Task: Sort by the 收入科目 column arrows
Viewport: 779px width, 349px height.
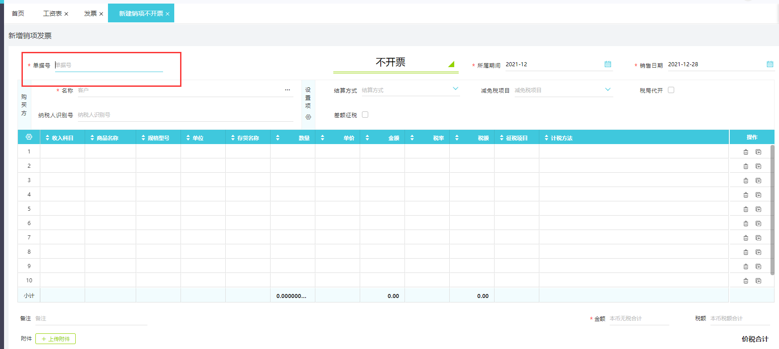Action: pyautogui.click(x=47, y=138)
